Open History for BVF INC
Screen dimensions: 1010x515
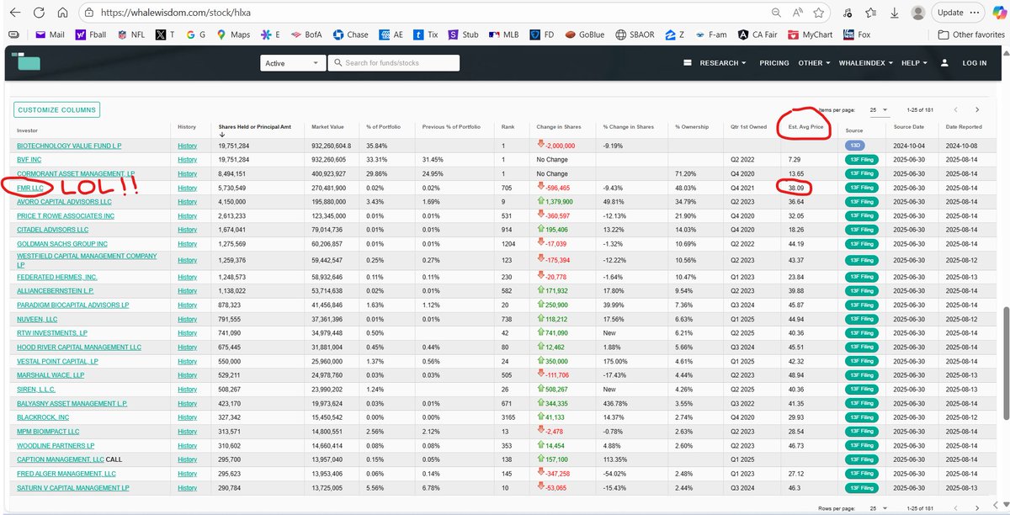(187, 158)
